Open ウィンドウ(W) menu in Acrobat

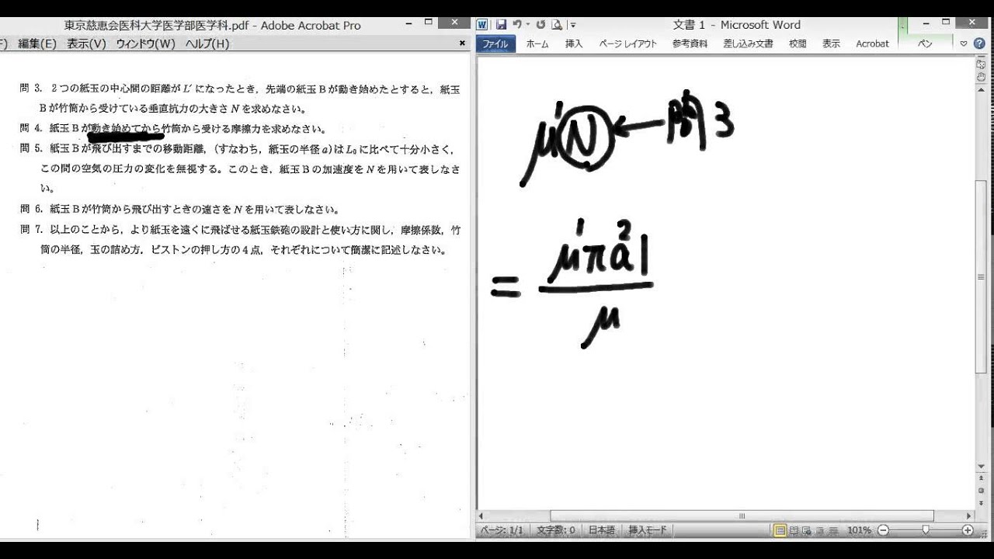pos(145,43)
